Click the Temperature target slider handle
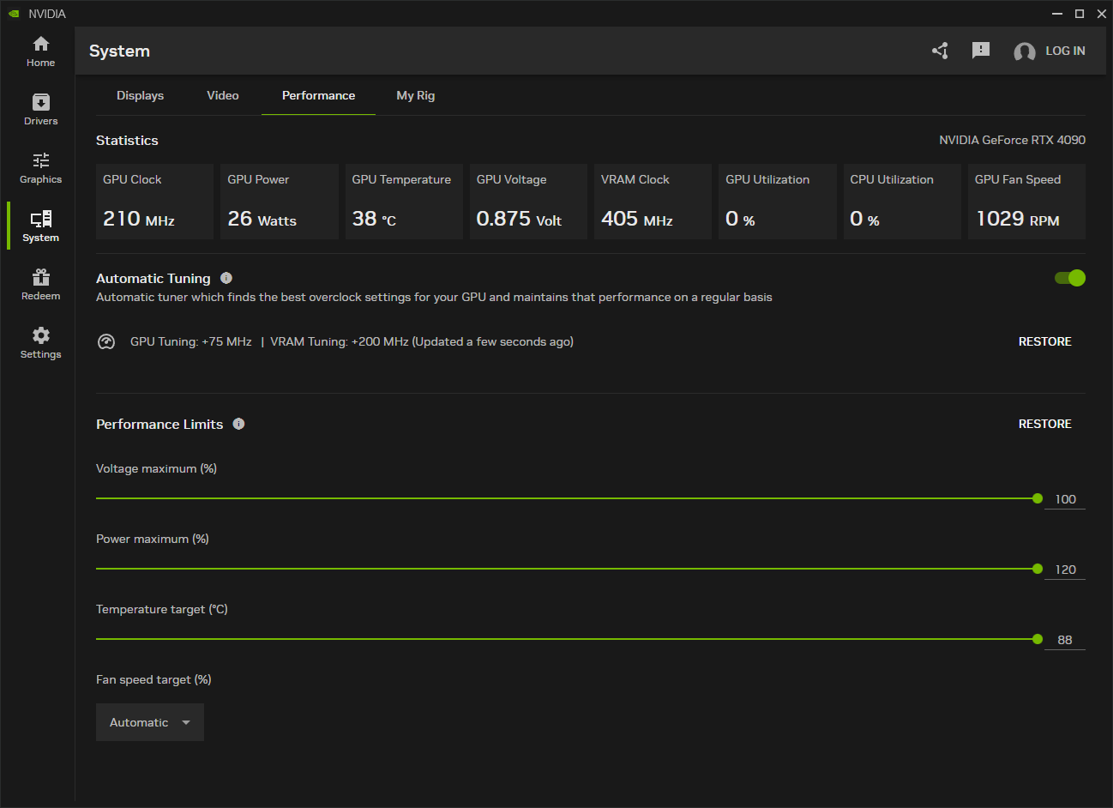Image resolution: width=1113 pixels, height=808 pixels. tap(1038, 639)
